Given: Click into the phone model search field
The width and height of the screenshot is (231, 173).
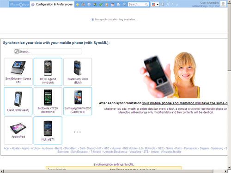Looking at the screenshot, I should [48, 52].
